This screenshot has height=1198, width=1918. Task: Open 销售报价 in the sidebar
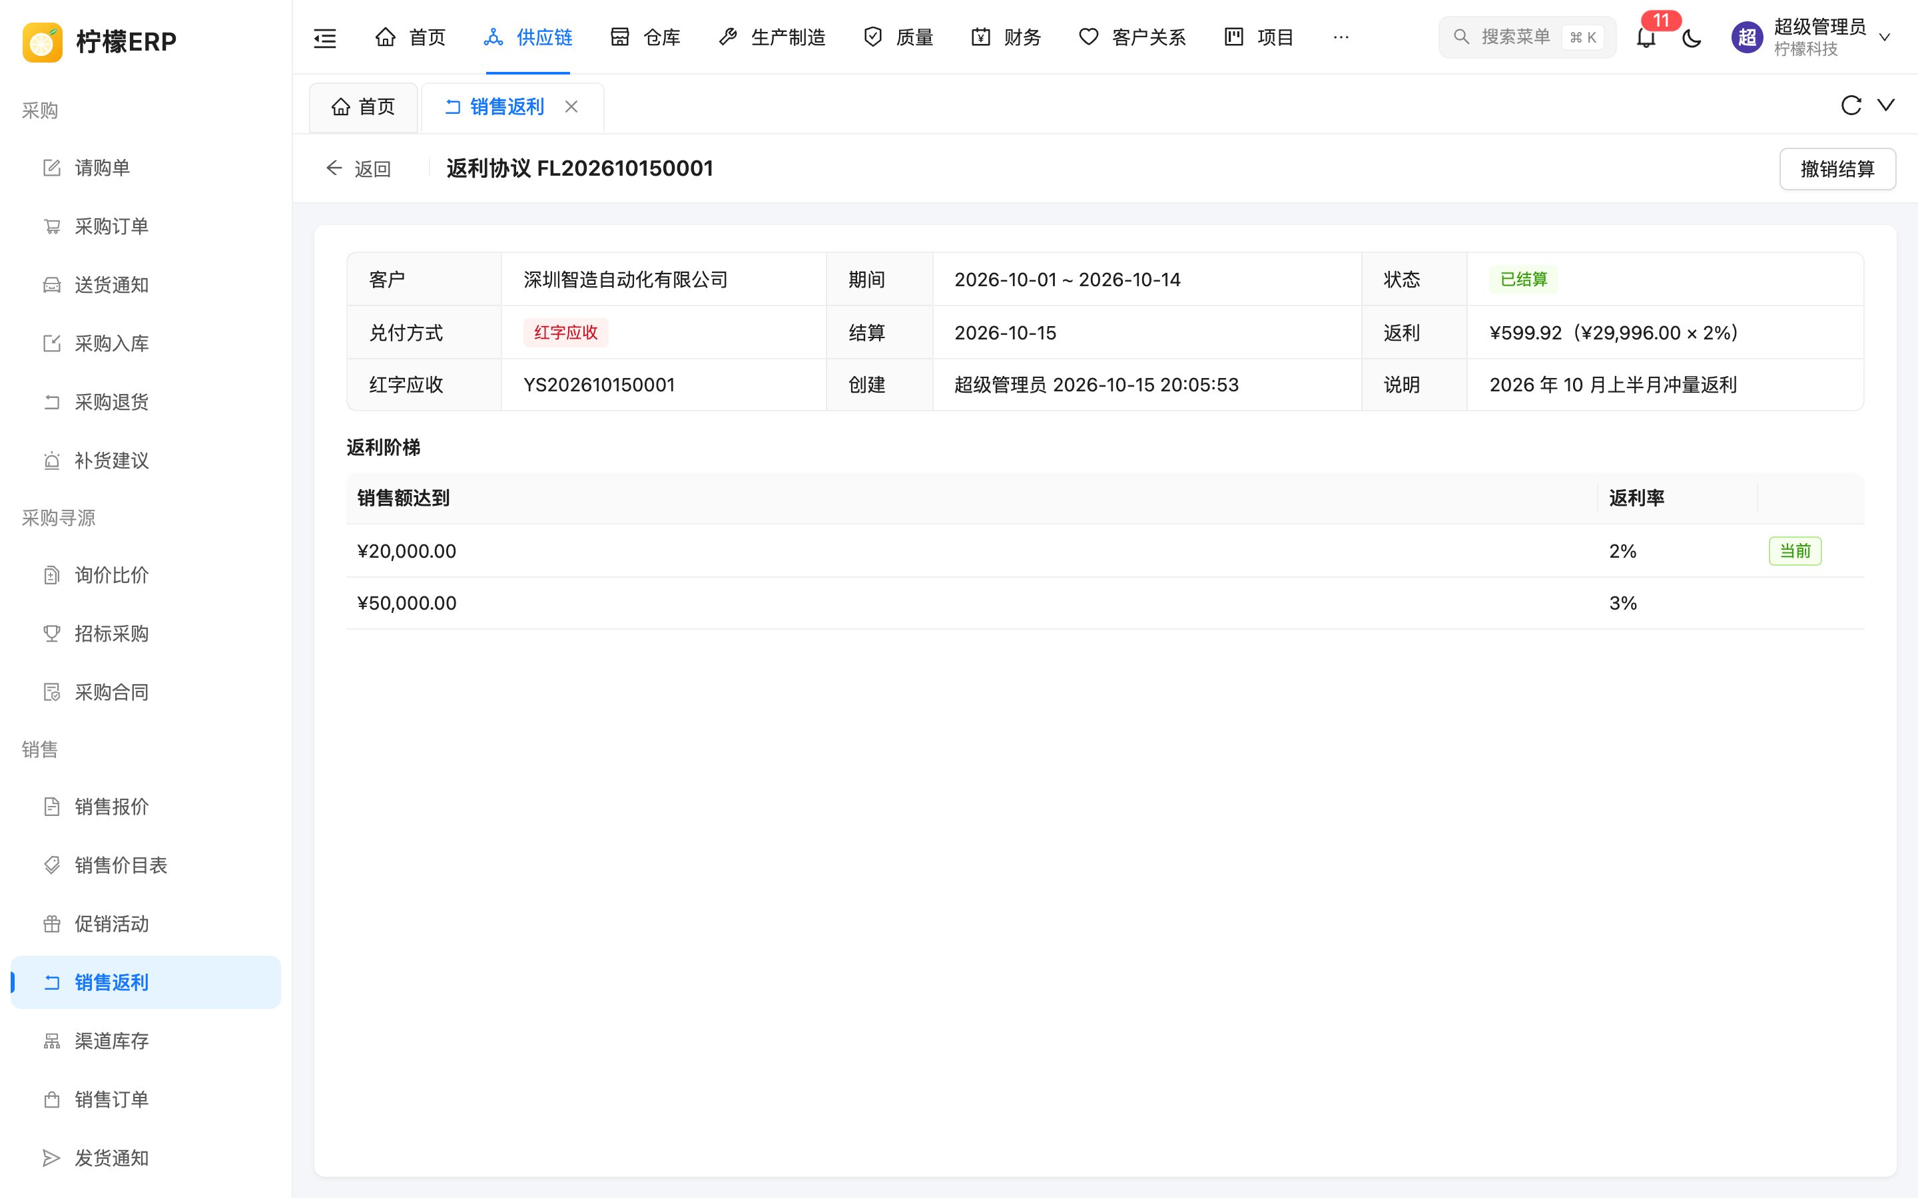[x=146, y=807]
